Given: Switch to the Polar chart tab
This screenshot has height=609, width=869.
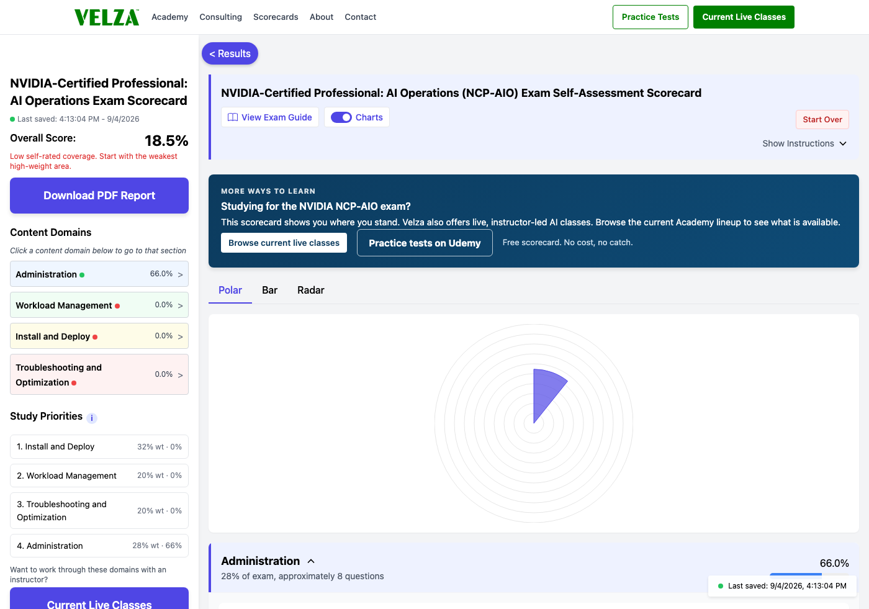Looking at the screenshot, I should pyautogui.click(x=230, y=290).
